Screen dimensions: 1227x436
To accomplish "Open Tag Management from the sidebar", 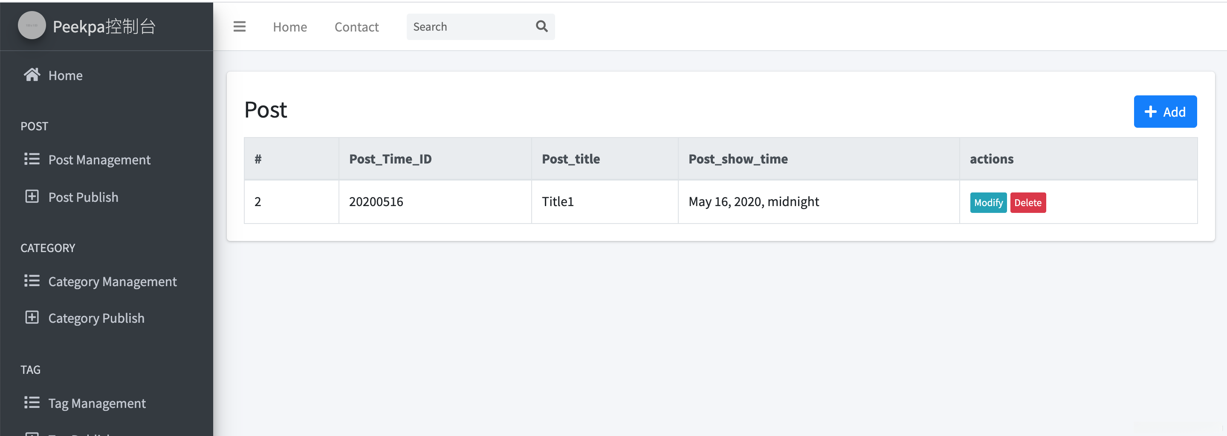I will click(x=97, y=403).
